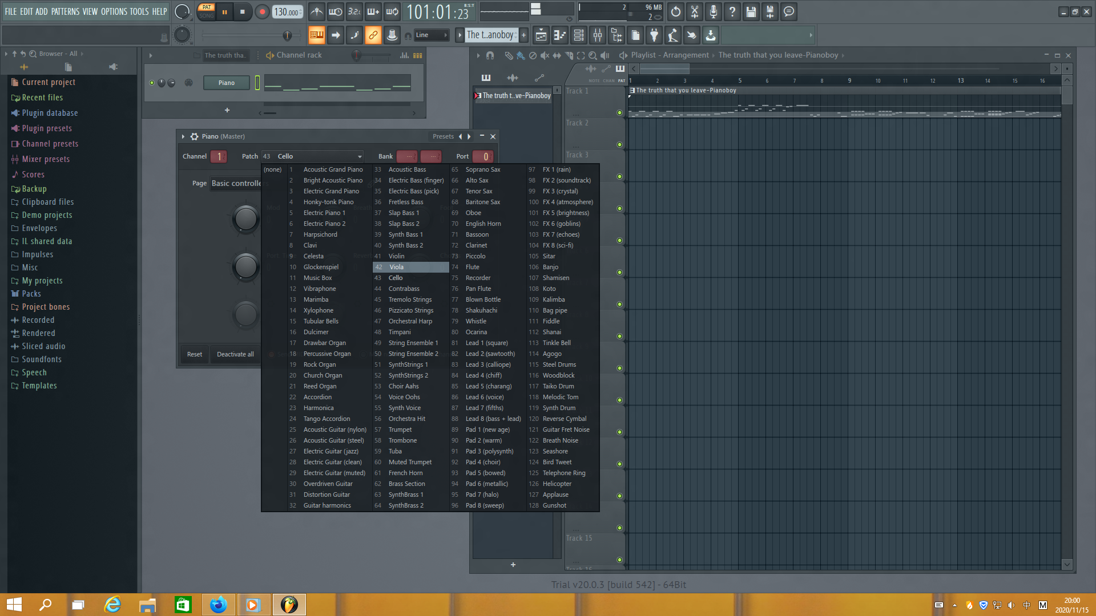Click the main pitch slider handle

[x=288, y=35]
